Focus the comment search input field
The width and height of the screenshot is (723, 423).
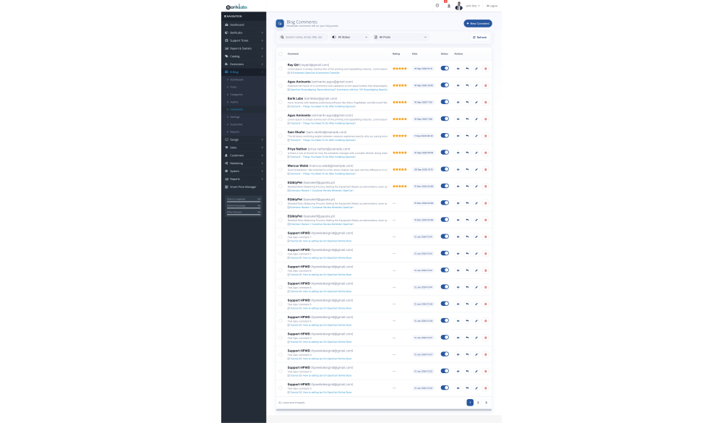point(304,37)
